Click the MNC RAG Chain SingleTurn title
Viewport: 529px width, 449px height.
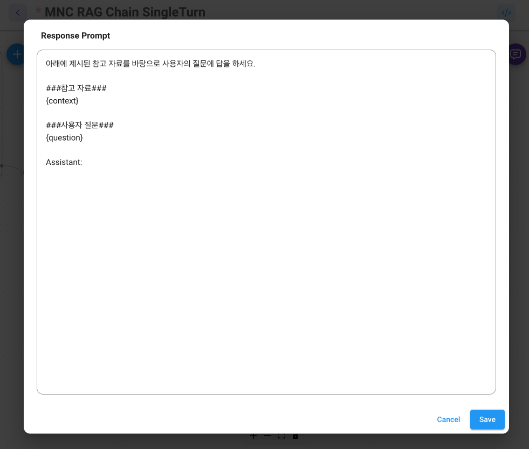click(125, 12)
